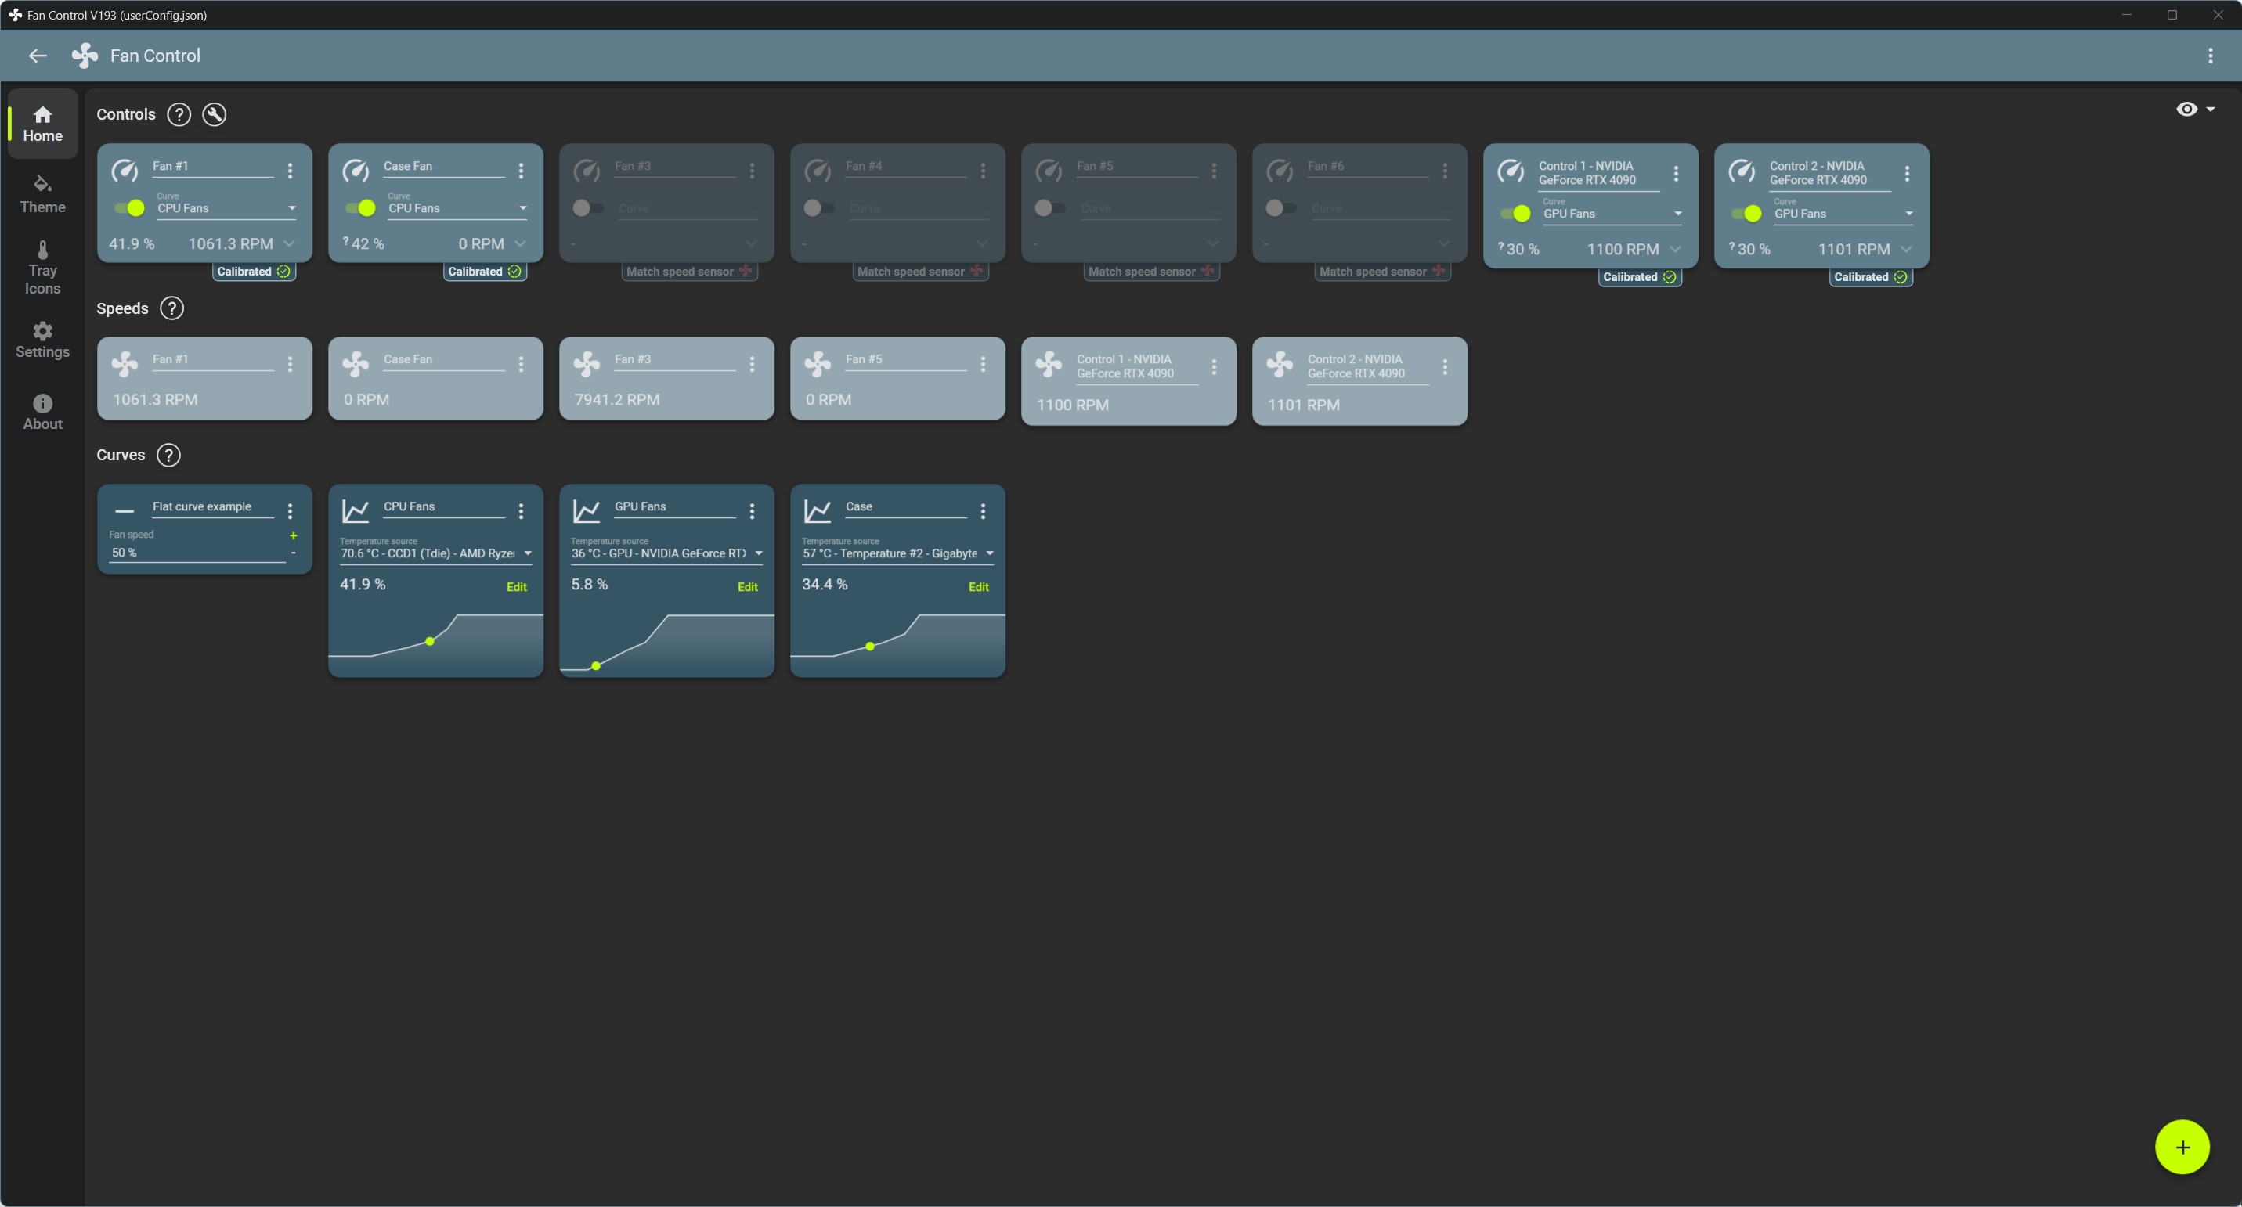
Task: Toggle the Case Fan enable switch
Action: [x=361, y=208]
